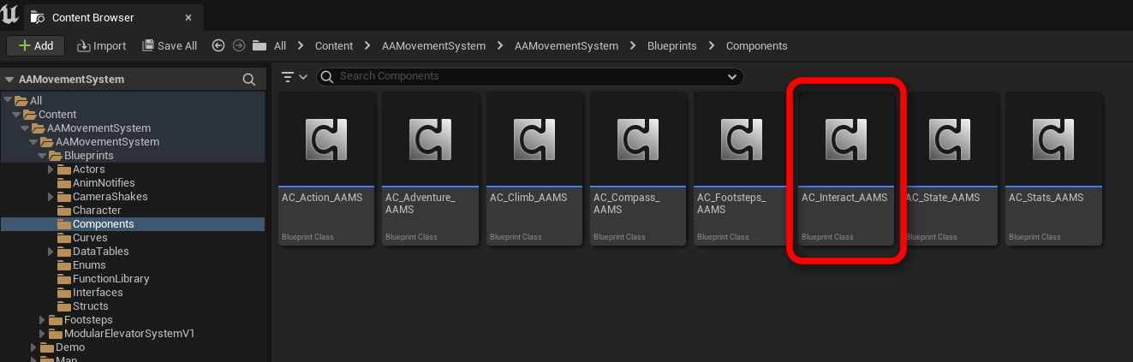
Task: Expand the DataTables folder arrow
Action: pos(52,252)
